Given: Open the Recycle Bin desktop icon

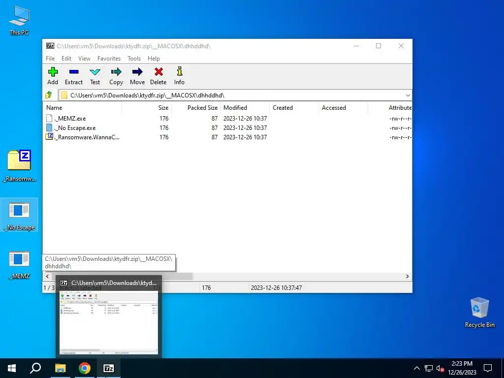Looking at the screenshot, I should coord(479,313).
